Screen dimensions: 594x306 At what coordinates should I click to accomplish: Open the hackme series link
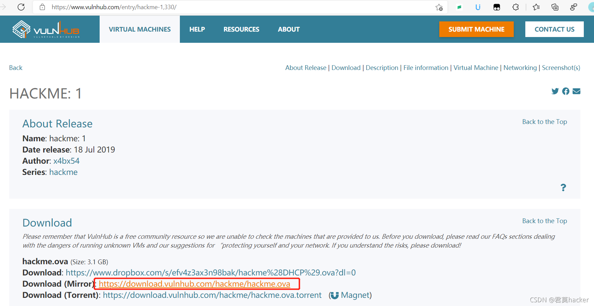(x=64, y=172)
